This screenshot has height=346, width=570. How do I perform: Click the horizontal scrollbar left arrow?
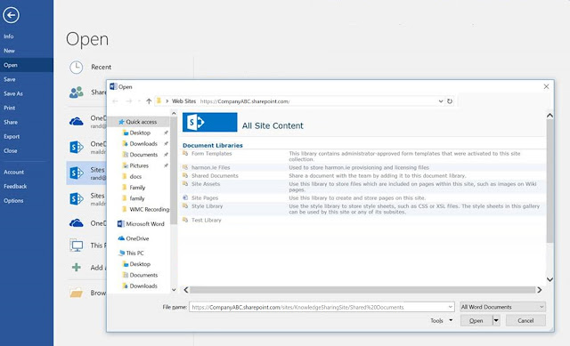pos(186,290)
